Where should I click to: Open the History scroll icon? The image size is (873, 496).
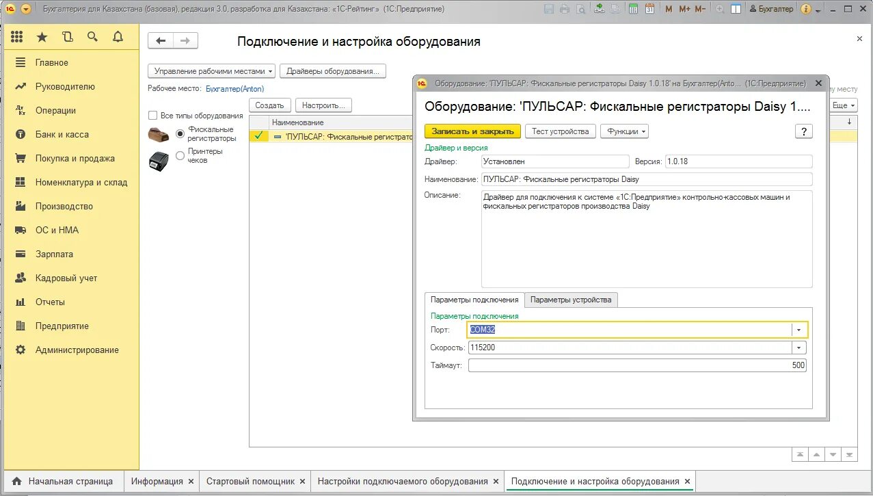click(x=67, y=37)
